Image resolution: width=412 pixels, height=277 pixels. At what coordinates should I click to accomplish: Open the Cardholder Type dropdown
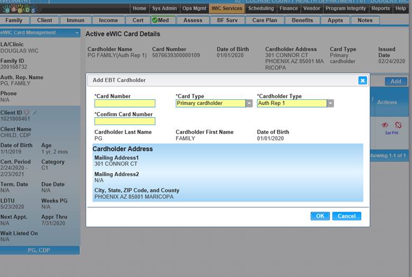331,103
